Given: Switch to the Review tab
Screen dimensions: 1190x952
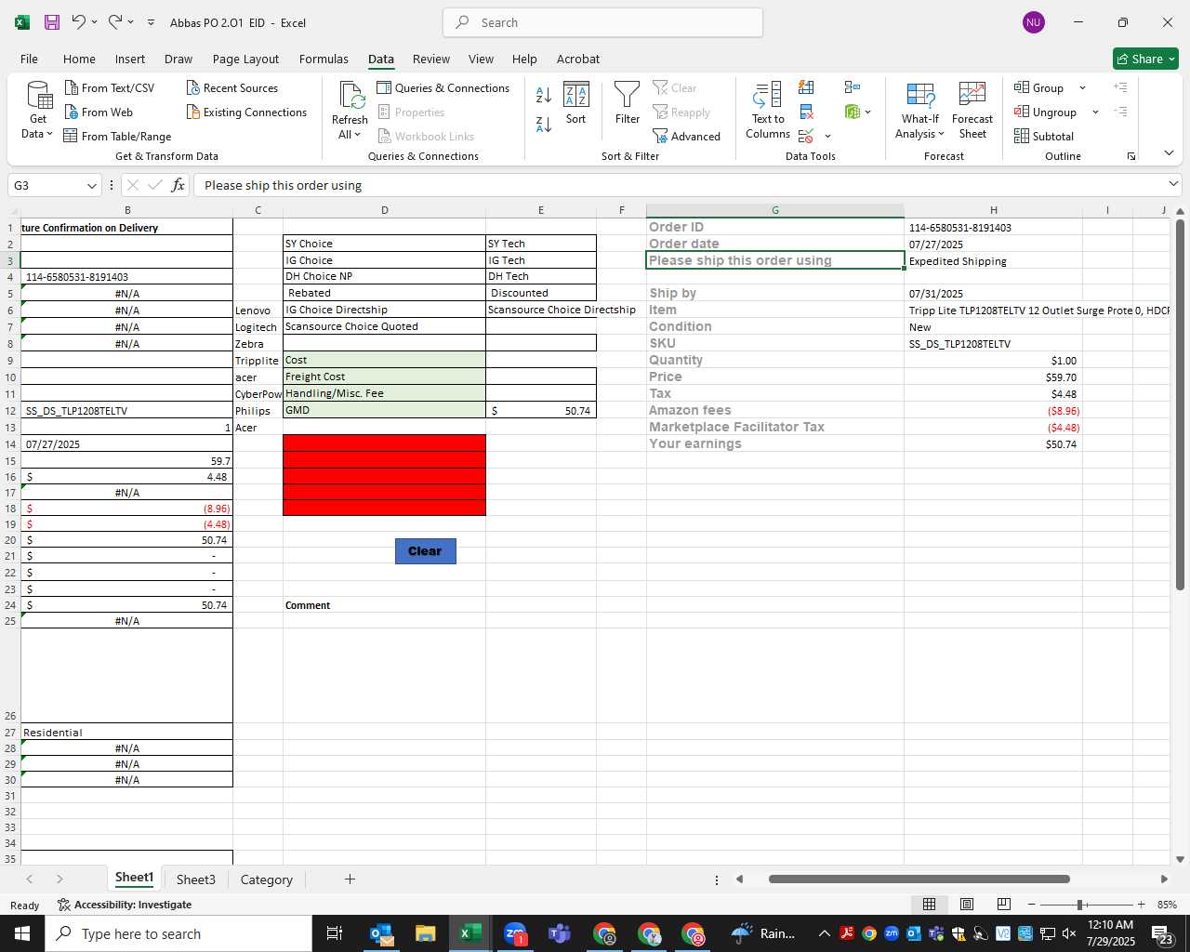Looking at the screenshot, I should pyautogui.click(x=431, y=59).
